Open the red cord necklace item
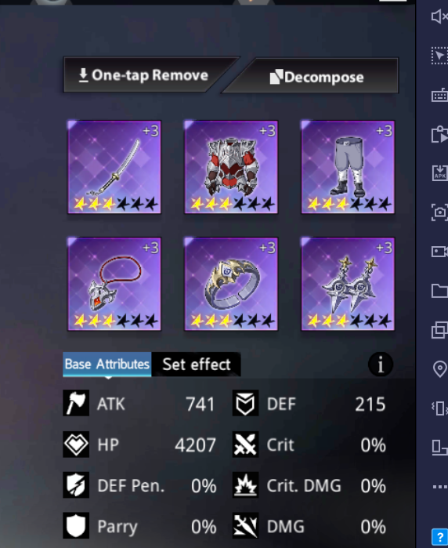Image resolution: width=448 pixels, height=548 pixels. click(114, 284)
